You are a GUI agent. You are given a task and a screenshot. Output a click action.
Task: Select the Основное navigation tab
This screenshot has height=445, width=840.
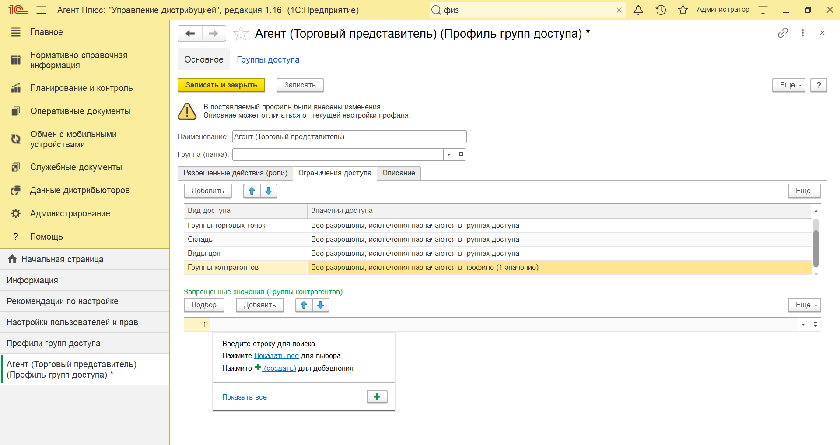204,59
